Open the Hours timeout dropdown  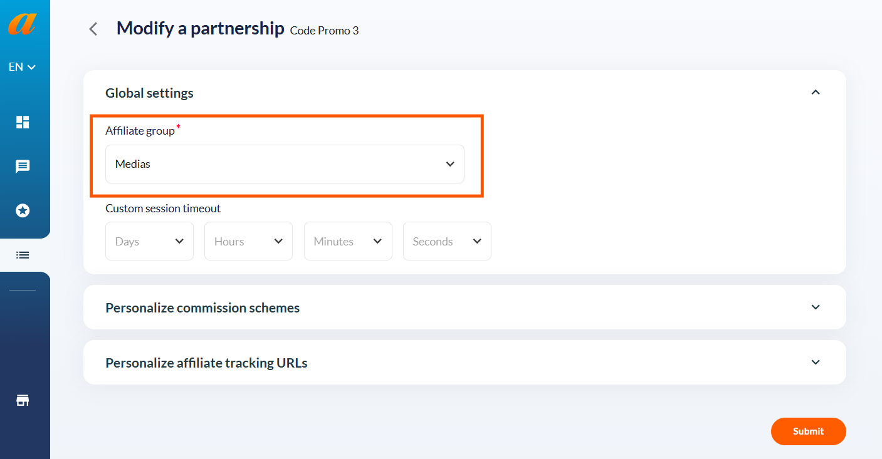[x=248, y=241]
